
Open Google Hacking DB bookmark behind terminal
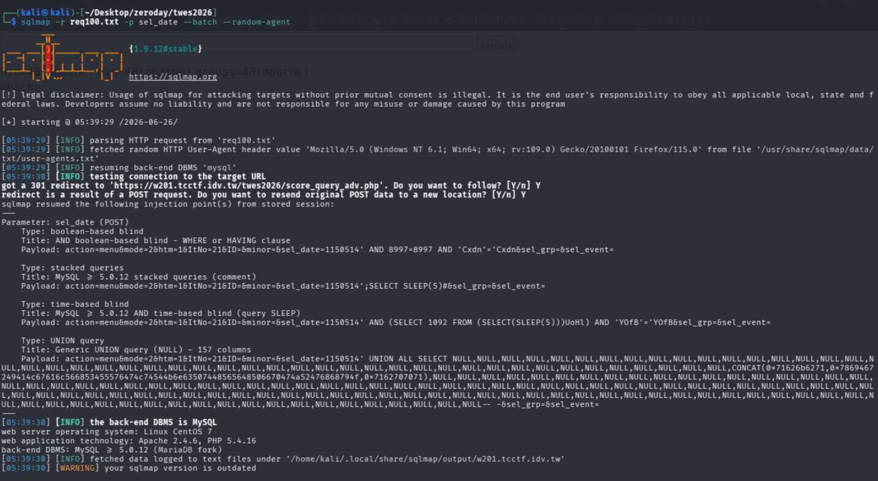click(661, 19)
